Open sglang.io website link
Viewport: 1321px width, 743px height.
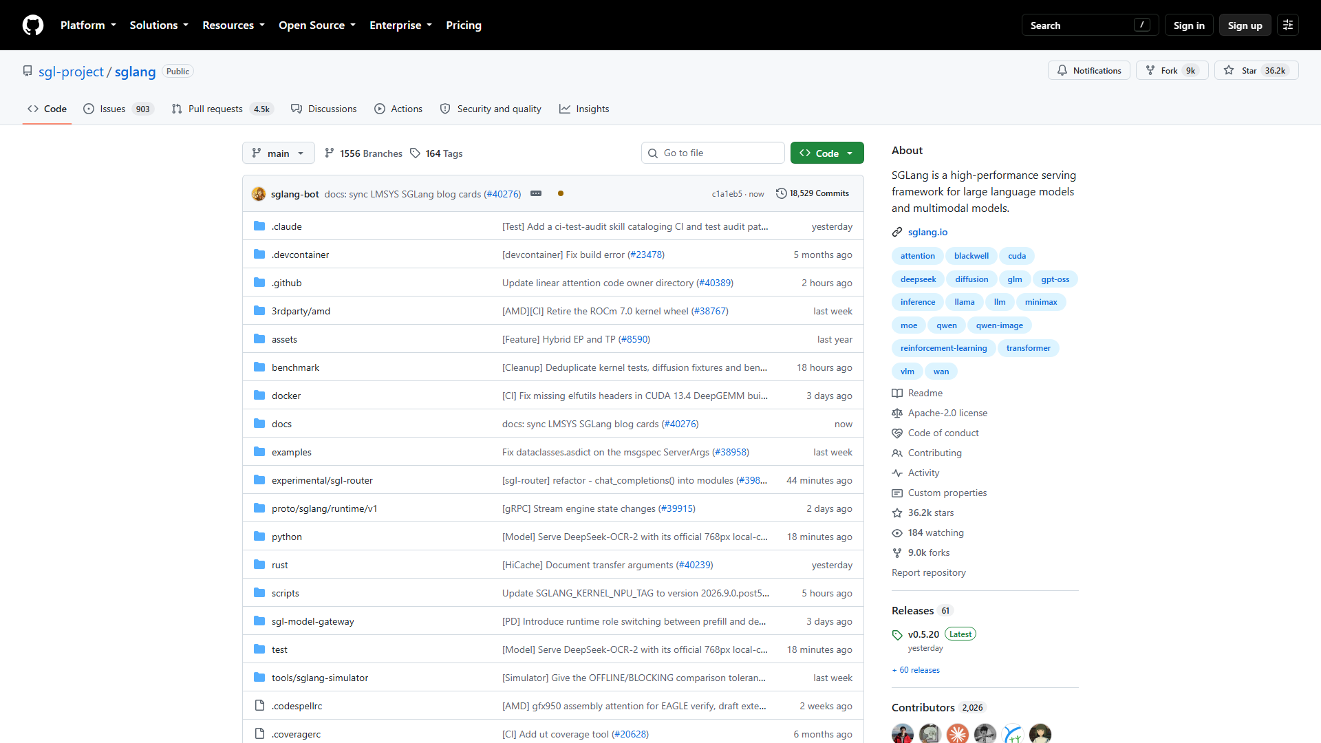(927, 232)
